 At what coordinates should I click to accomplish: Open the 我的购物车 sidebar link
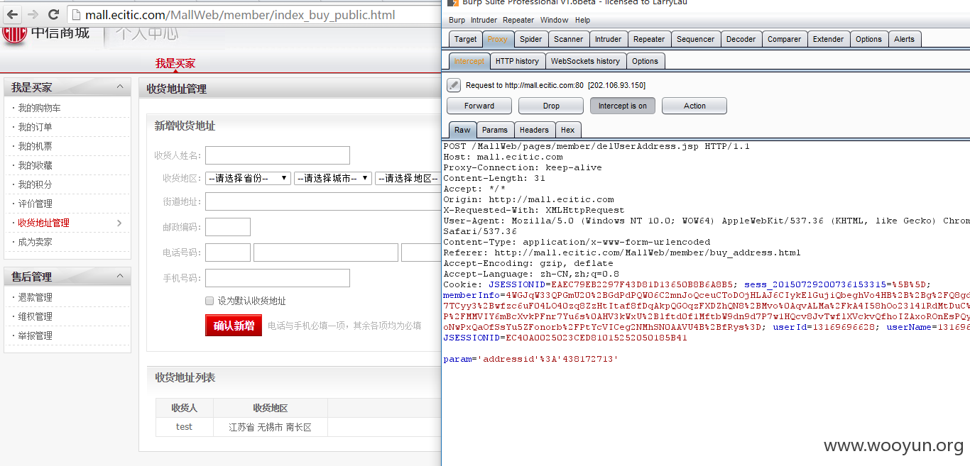click(x=39, y=108)
